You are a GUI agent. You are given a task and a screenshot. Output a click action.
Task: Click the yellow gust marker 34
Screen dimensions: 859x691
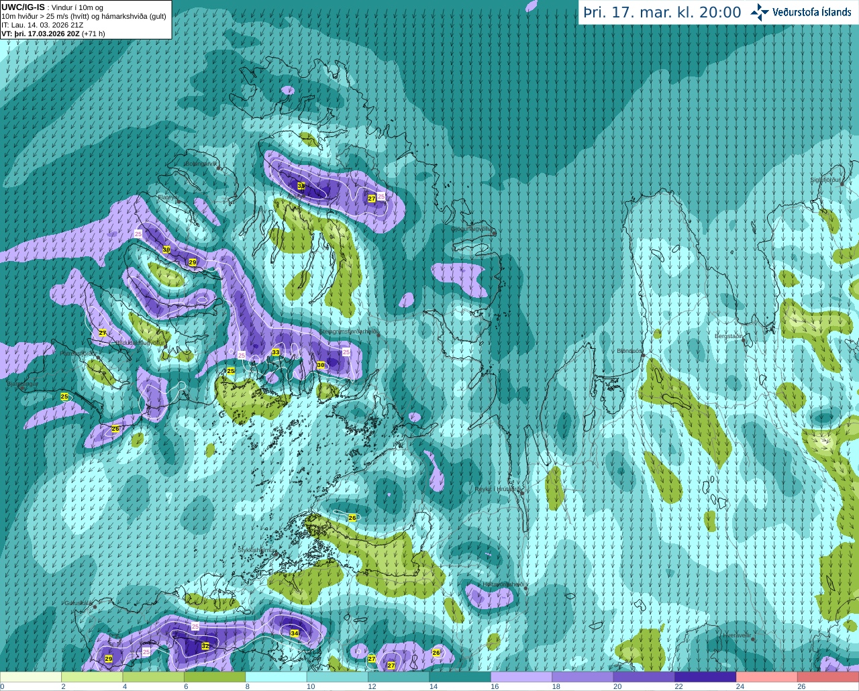(295, 633)
